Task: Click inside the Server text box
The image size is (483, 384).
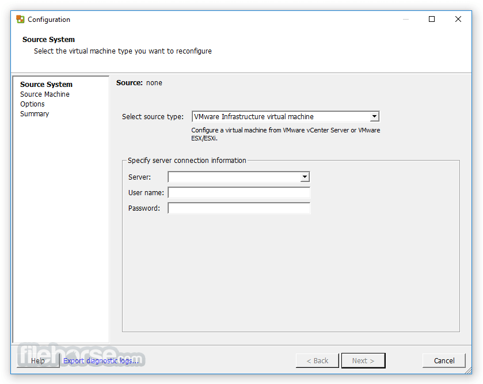Action: 234,177
